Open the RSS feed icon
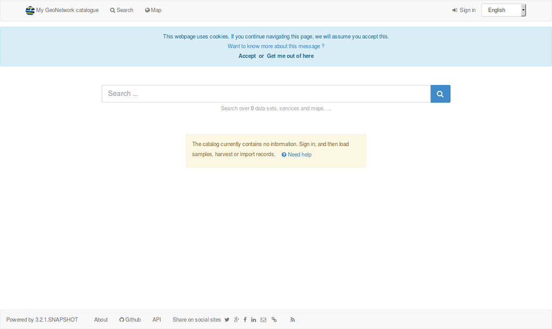This screenshot has height=329, width=552. (x=293, y=319)
